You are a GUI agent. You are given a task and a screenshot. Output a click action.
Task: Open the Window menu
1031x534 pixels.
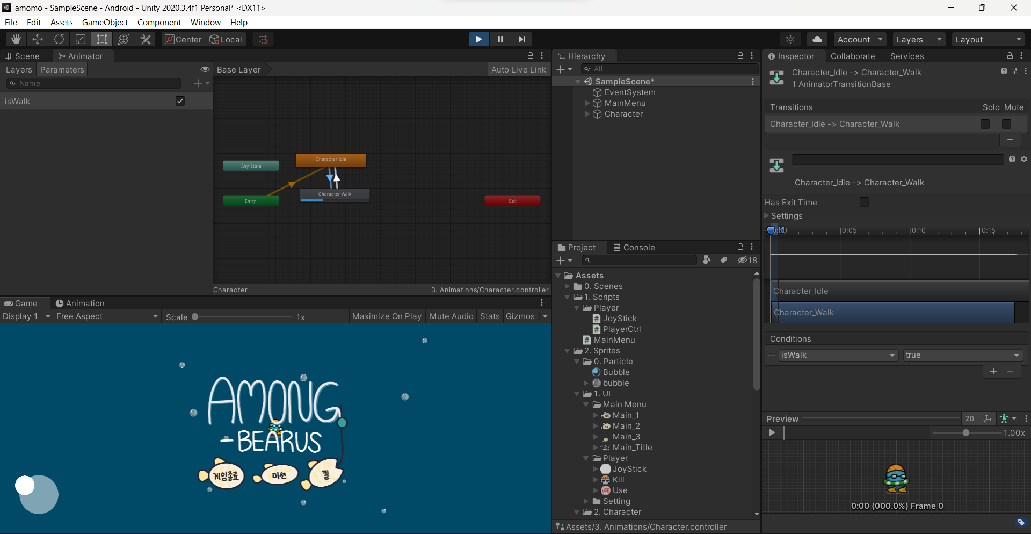tap(206, 22)
